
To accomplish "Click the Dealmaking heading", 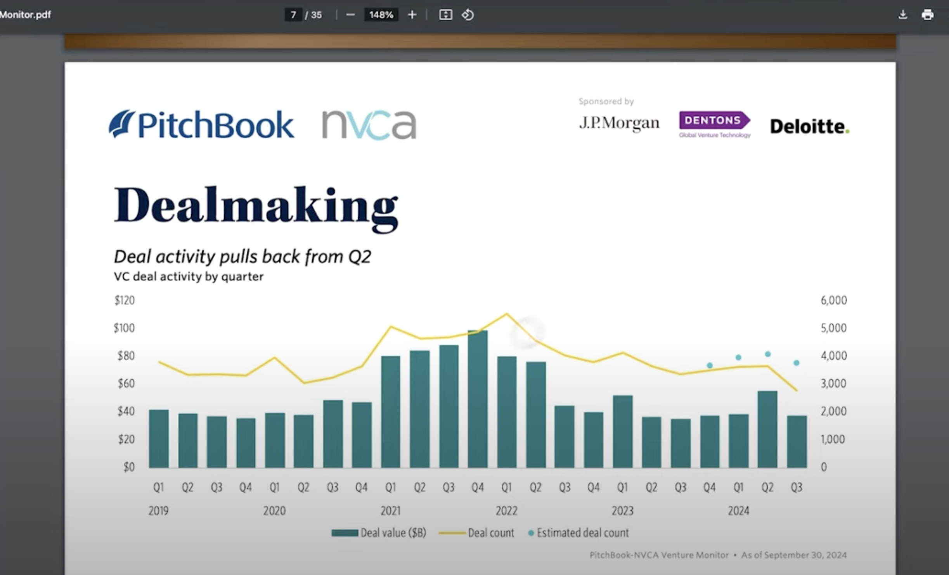I will tap(256, 206).
